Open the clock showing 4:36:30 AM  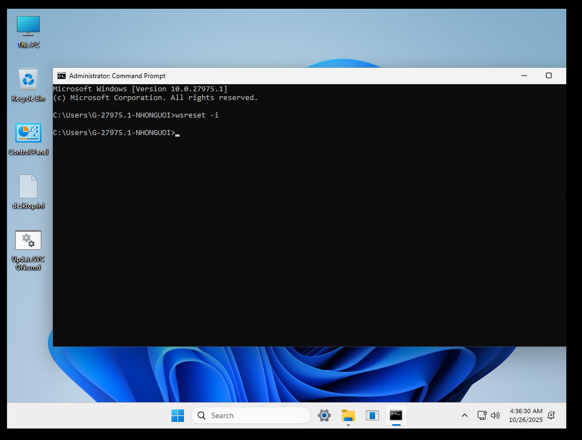click(x=525, y=415)
